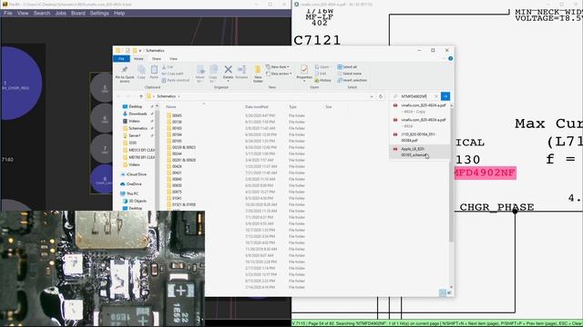Viewport: 583px width, 327px height.
Task: Open the Settings menu in the board viewer
Action: point(99,13)
